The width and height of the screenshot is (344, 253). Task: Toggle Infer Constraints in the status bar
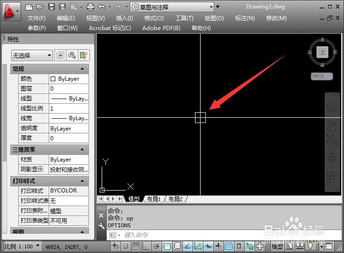(115, 246)
